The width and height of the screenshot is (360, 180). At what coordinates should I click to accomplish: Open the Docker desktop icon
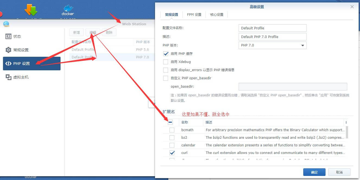[68, 10]
